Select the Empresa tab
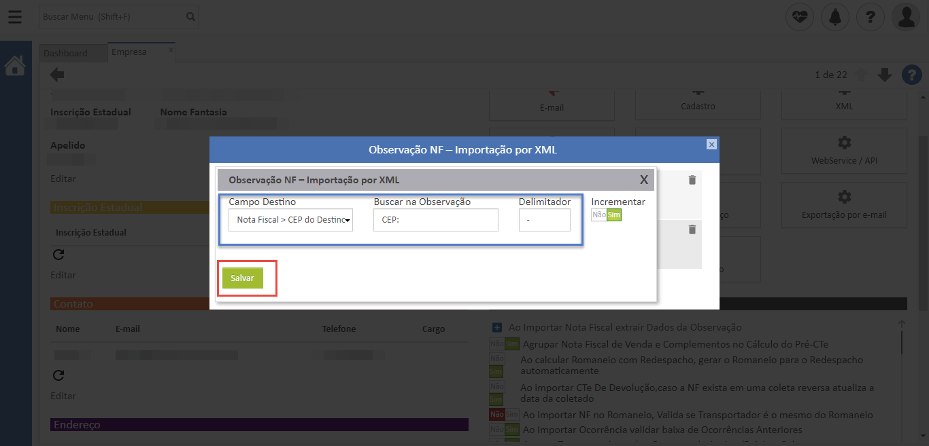929x446 pixels. coord(129,52)
